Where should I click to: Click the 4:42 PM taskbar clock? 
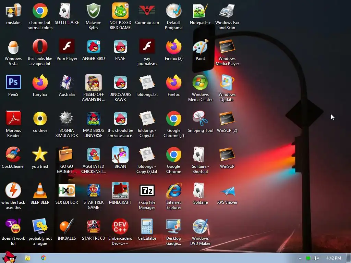click(x=334, y=258)
